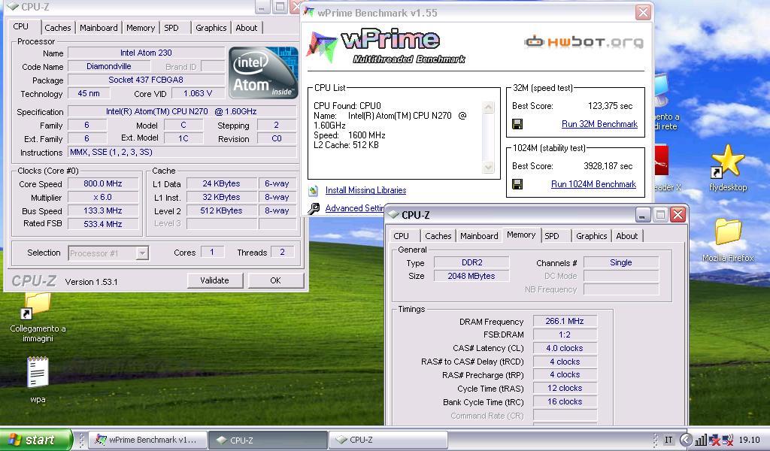Viewport: 770px width, 451px height.
Task: Click the DDR2 memory type field
Action: point(472,262)
